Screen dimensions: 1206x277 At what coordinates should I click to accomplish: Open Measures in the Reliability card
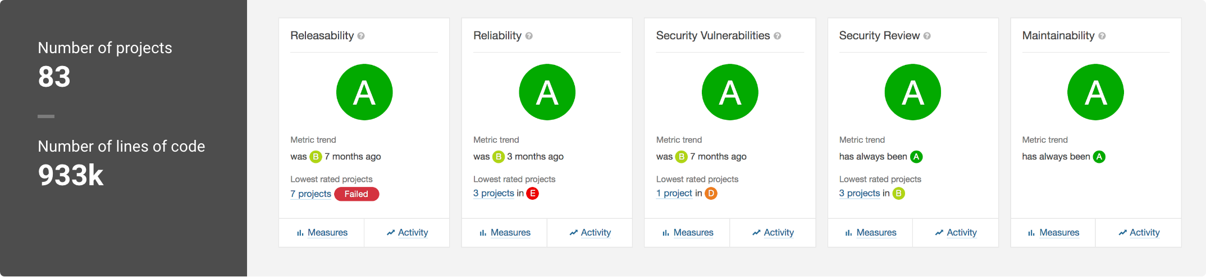505,233
